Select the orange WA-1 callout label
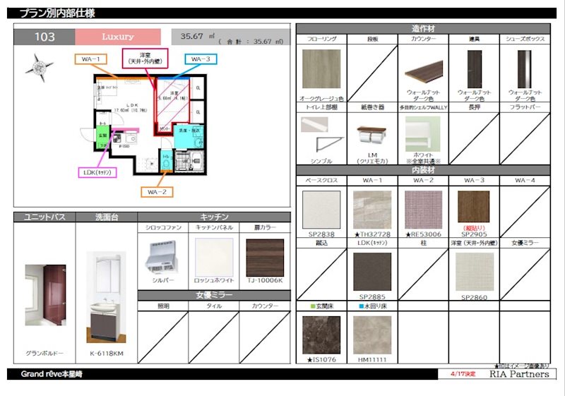 coord(91,59)
